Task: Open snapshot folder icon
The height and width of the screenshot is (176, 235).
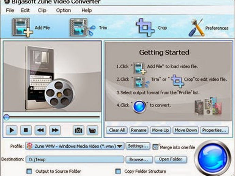Action: [x=93, y=130]
